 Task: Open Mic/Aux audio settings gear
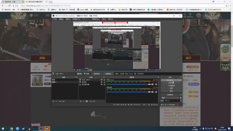pos(156,84)
